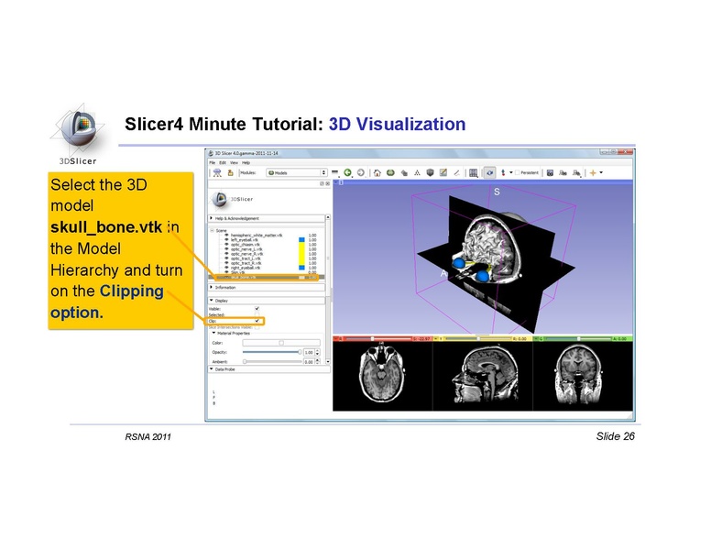Toggle eye icon for optic_chiasm.vtk

[x=226, y=244]
